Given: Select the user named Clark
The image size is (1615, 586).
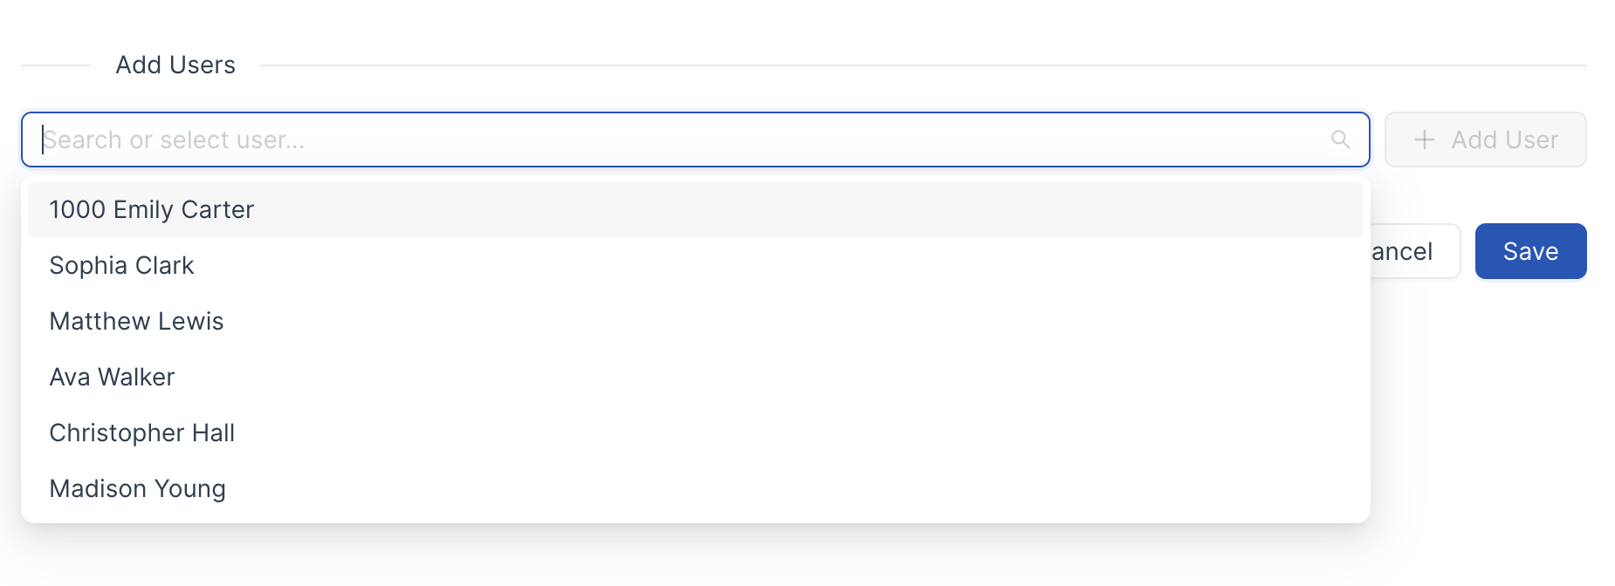Looking at the screenshot, I should point(696,265).
